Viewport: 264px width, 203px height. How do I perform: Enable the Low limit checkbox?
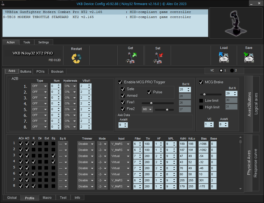click(201, 101)
